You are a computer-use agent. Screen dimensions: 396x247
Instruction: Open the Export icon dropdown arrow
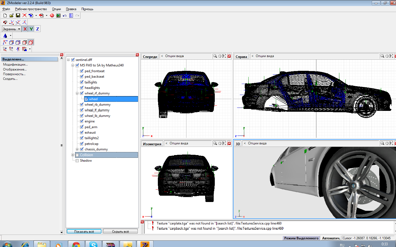point(46,16)
